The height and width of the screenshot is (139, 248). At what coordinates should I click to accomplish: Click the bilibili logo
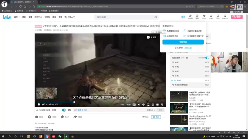pyautogui.click(x=7, y=17)
